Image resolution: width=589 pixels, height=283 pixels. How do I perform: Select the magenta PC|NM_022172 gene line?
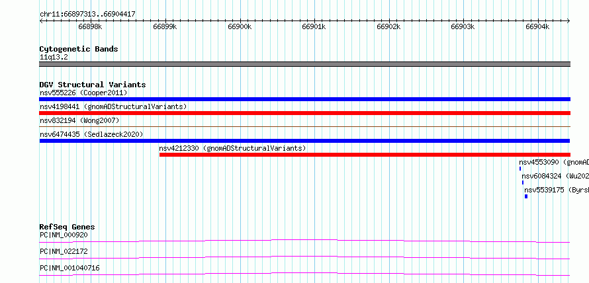click(304, 257)
